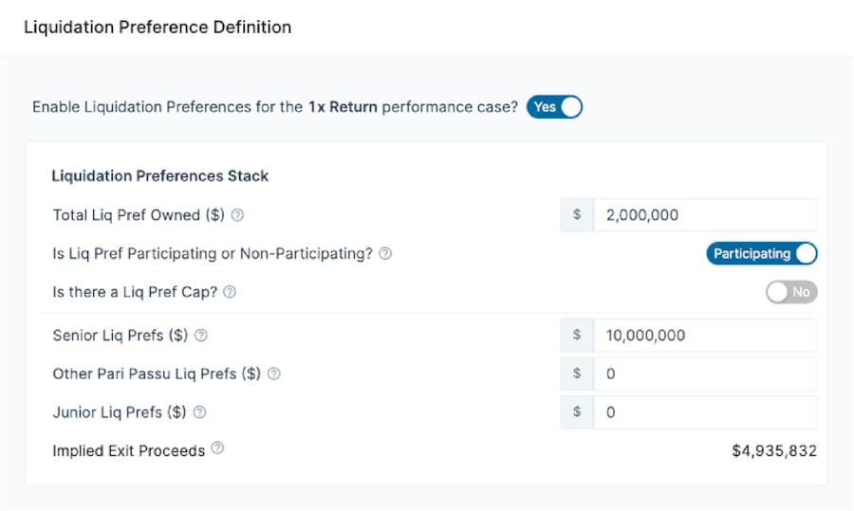Click help icon beside Senior Liq Prefs

click(x=201, y=336)
